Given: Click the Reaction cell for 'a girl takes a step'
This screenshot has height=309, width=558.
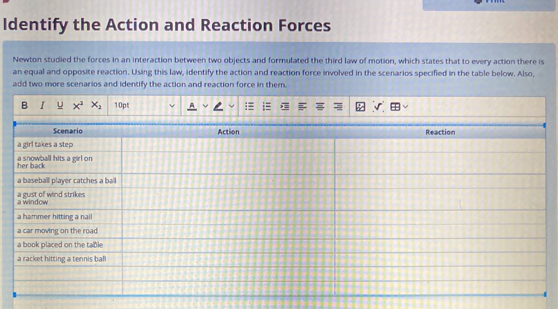Looking at the screenshot, I should [x=440, y=145].
